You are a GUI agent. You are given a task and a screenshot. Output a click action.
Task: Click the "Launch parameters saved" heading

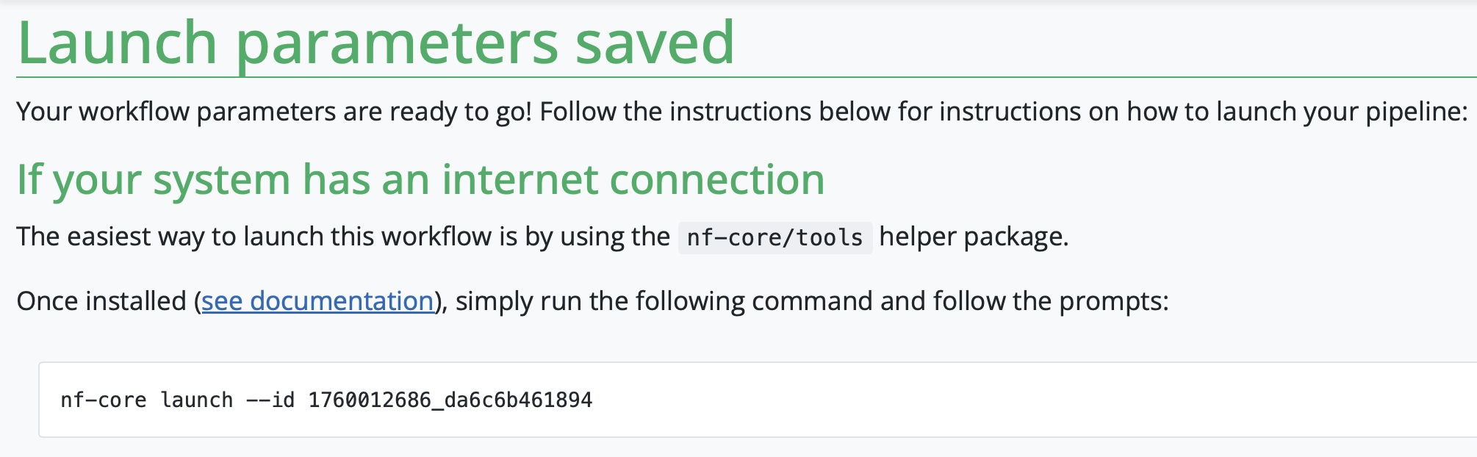(375, 43)
